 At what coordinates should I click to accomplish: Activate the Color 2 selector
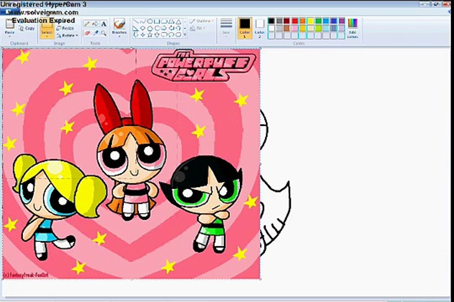pyautogui.click(x=260, y=28)
